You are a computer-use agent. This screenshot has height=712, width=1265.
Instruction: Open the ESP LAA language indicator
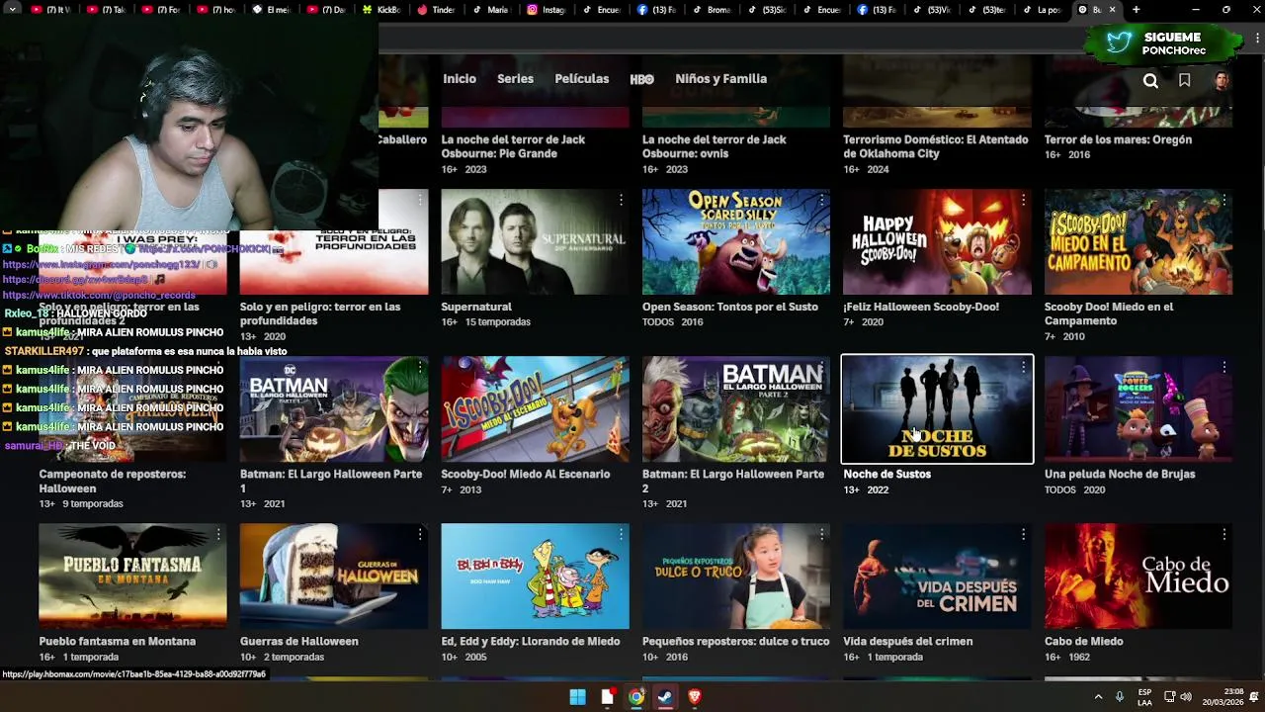click(1144, 696)
